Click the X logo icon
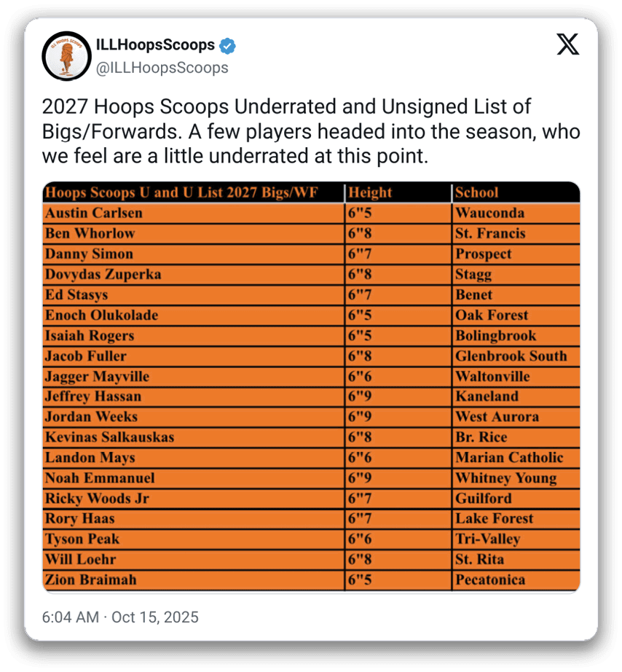 point(568,44)
